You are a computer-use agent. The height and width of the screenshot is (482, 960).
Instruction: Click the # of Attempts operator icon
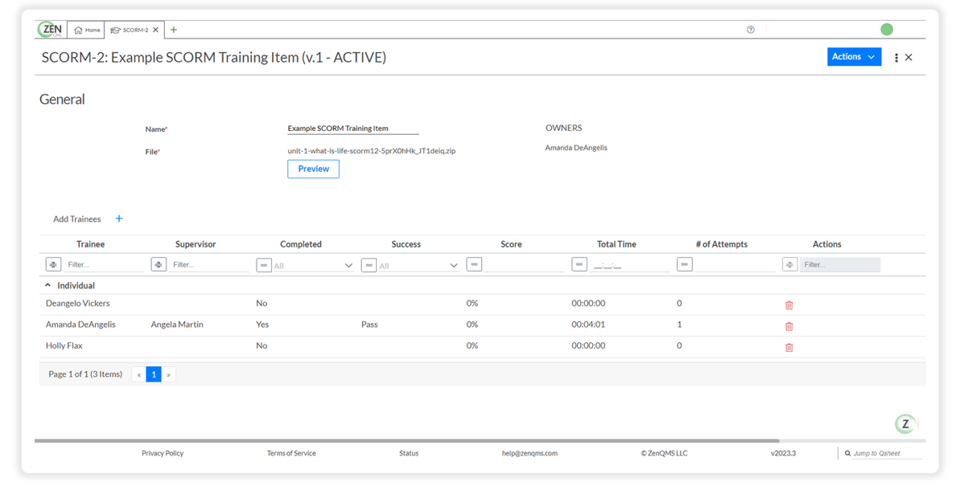pos(684,264)
